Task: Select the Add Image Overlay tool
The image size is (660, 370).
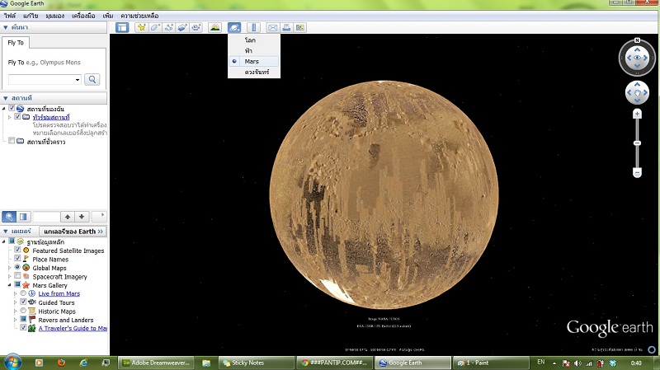Action: [x=182, y=28]
